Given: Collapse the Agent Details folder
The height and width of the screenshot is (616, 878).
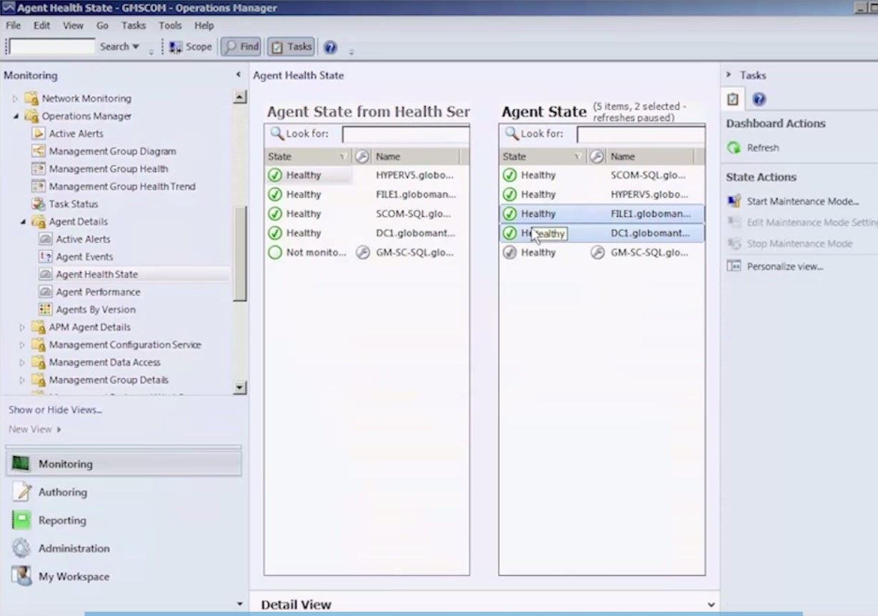Looking at the screenshot, I should tap(23, 222).
